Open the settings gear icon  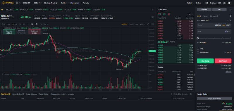[x=229, y=3]
